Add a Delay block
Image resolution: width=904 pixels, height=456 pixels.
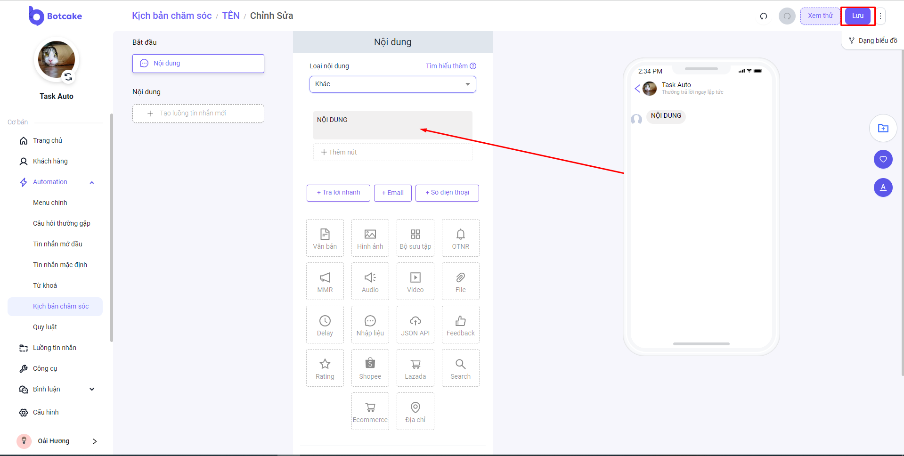click(325, 325)
